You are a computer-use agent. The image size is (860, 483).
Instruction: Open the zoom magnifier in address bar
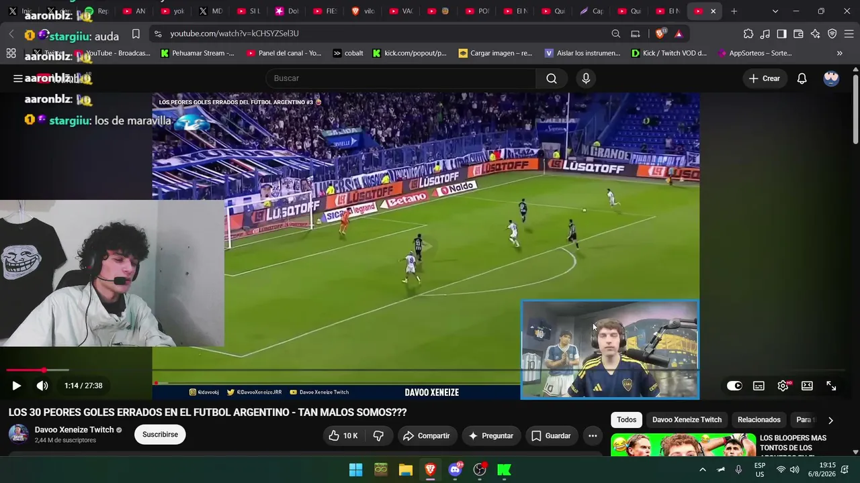click(x=616, y=34)
